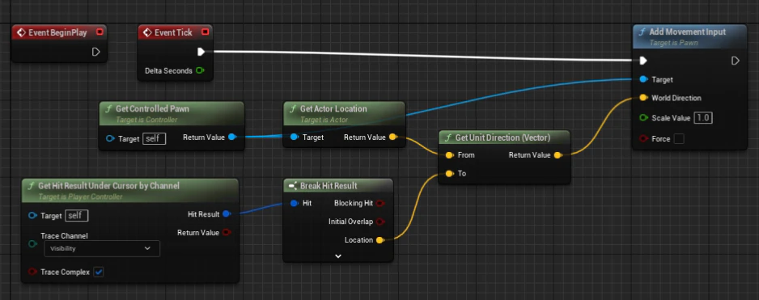Click Add Movement Input execution output pin
759x300 pixels.
coord(736,61)
